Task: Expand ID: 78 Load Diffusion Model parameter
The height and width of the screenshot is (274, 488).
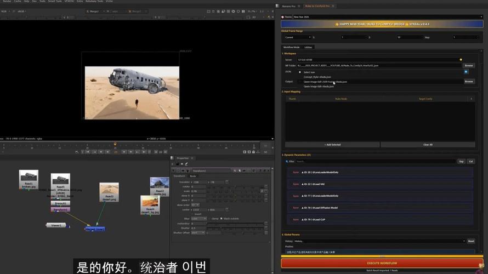Action: (379, 208)
